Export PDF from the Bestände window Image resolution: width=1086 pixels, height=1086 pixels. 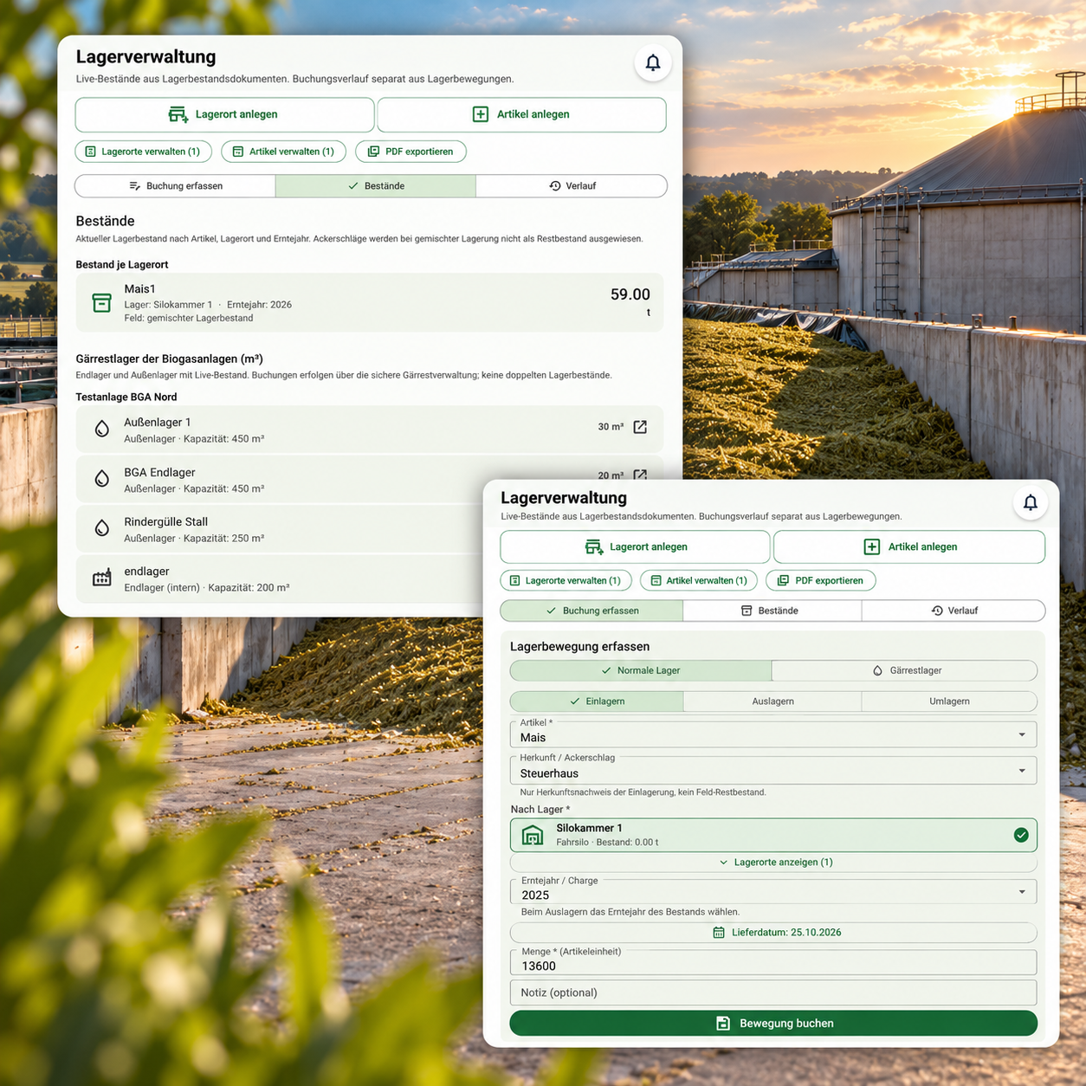click(x=410, y=152)
